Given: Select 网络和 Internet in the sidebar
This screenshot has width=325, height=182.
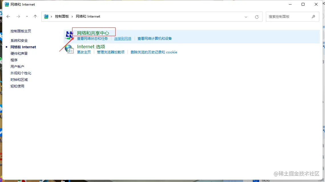Looking at the screenshot, I should pyautogui.click(x=23, y=47).
